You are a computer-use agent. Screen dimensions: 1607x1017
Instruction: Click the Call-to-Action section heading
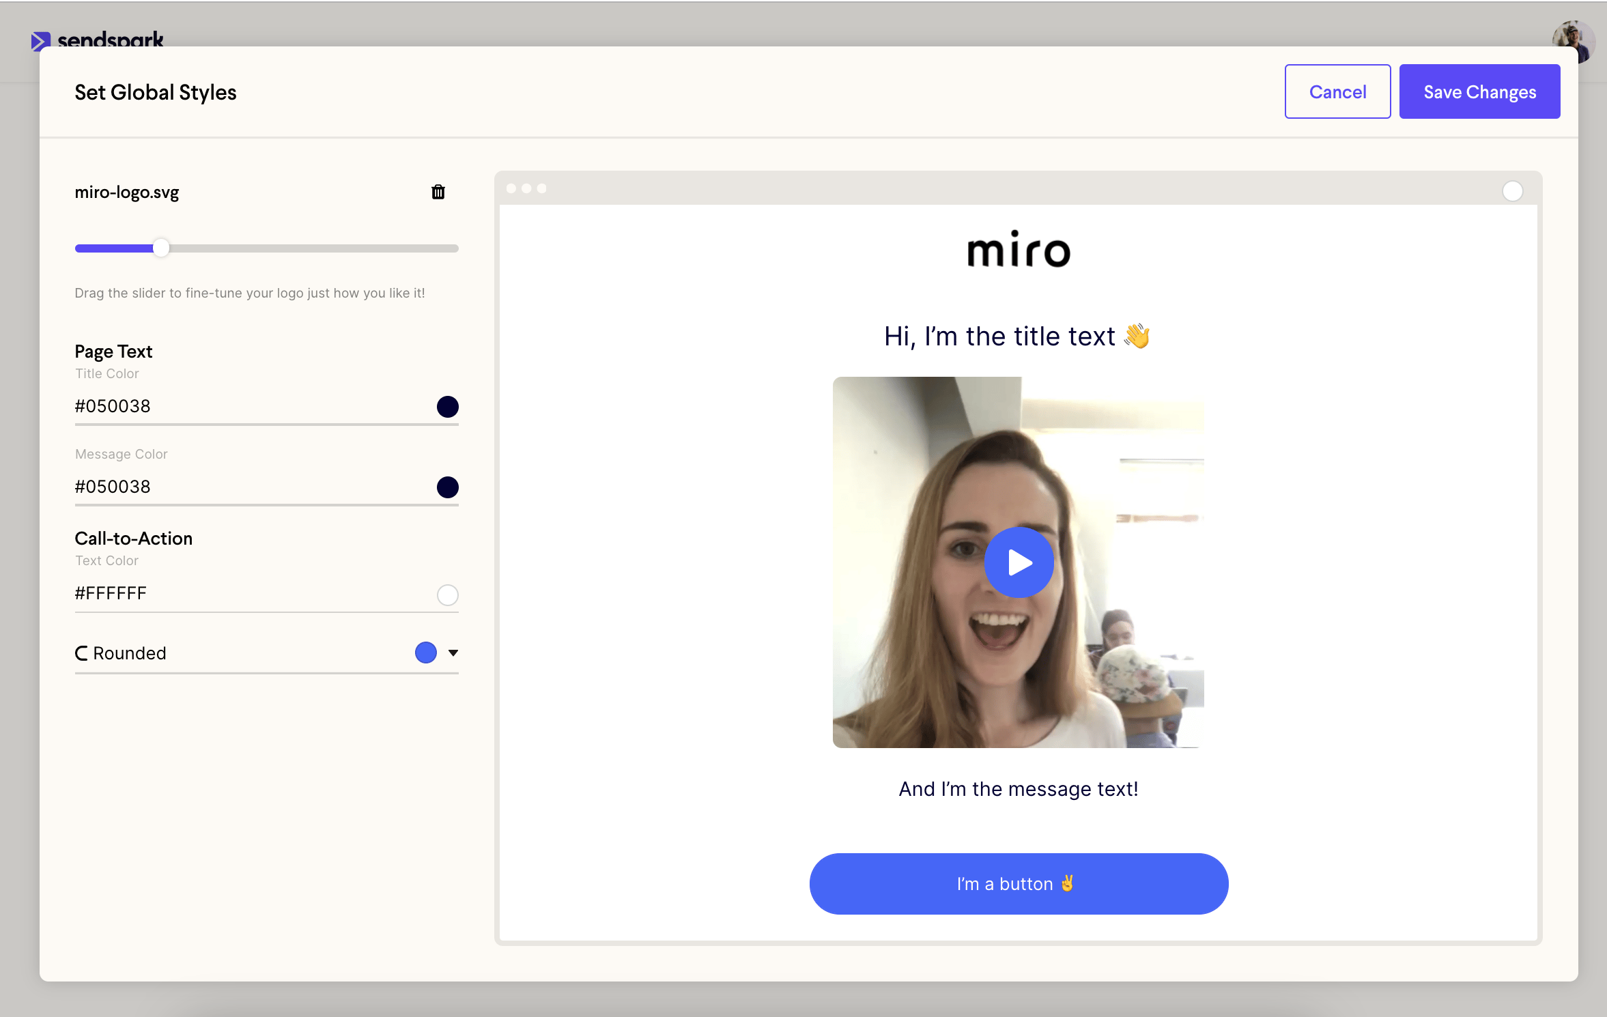(134, 539)
